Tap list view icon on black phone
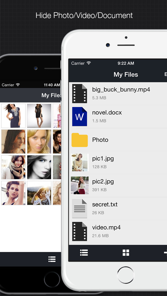 [52, 259]
